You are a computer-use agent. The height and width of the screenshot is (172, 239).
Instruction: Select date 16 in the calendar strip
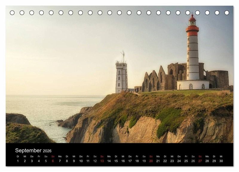click(x=123, y=161)
